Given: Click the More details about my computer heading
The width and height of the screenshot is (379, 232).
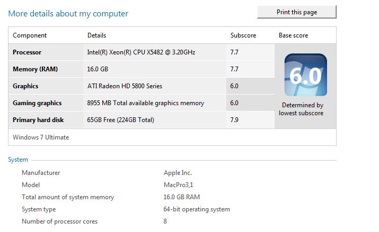Looking at the screenshot, I should [x=68, y=14].
